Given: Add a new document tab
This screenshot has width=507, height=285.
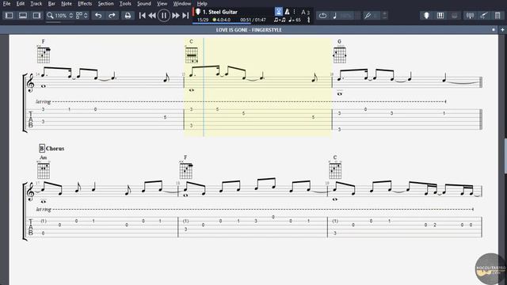Looking at the screenshot, I should click(x=502, y=30).
